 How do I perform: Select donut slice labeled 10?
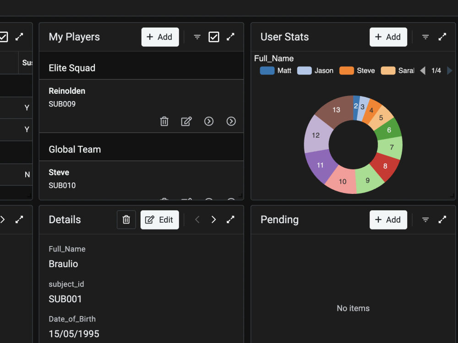click(x=343, y=182)
